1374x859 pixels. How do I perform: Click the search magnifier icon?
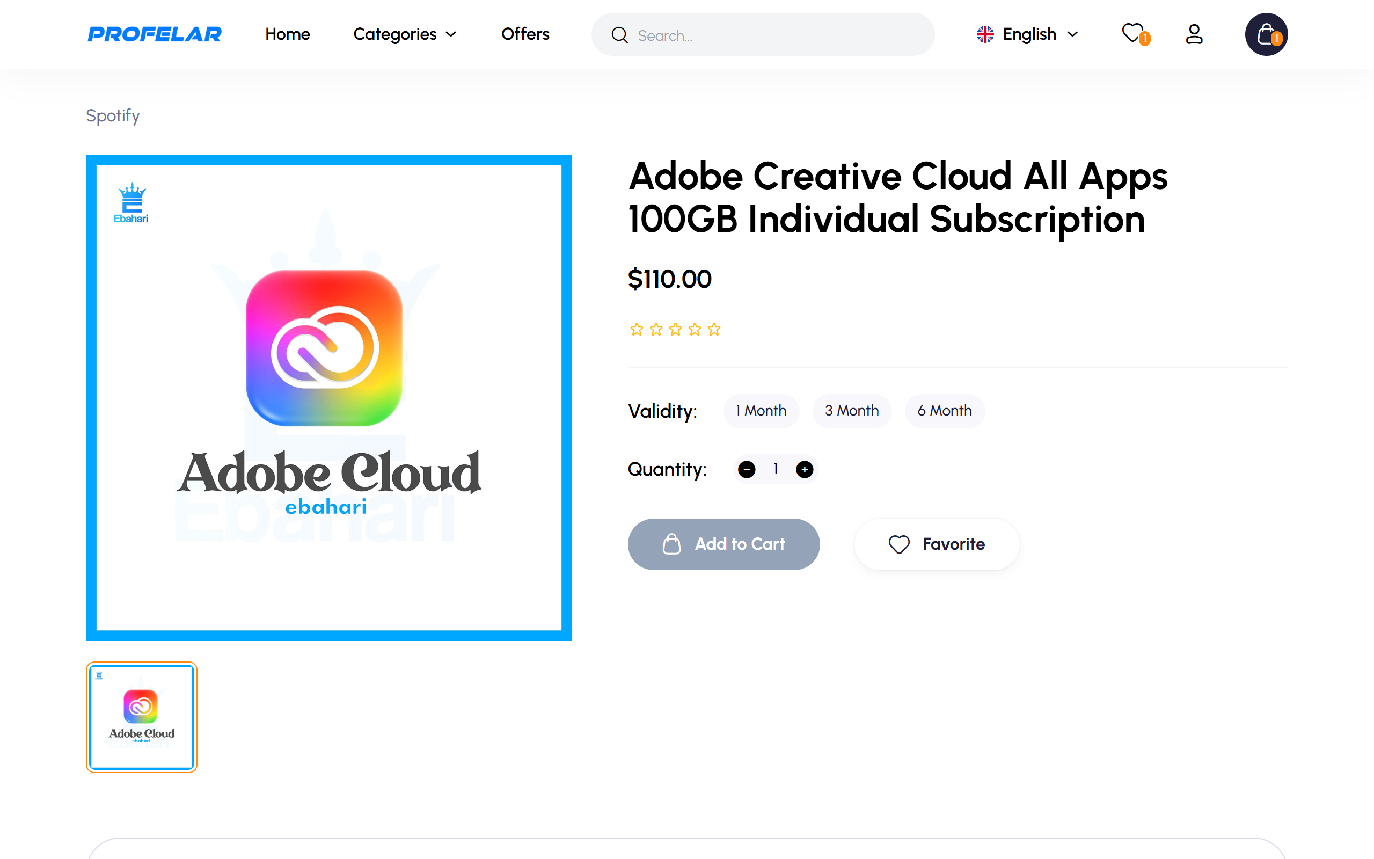619,35
